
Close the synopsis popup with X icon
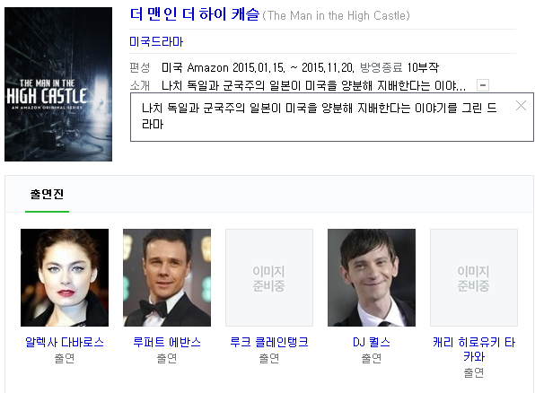click(521, 106)
